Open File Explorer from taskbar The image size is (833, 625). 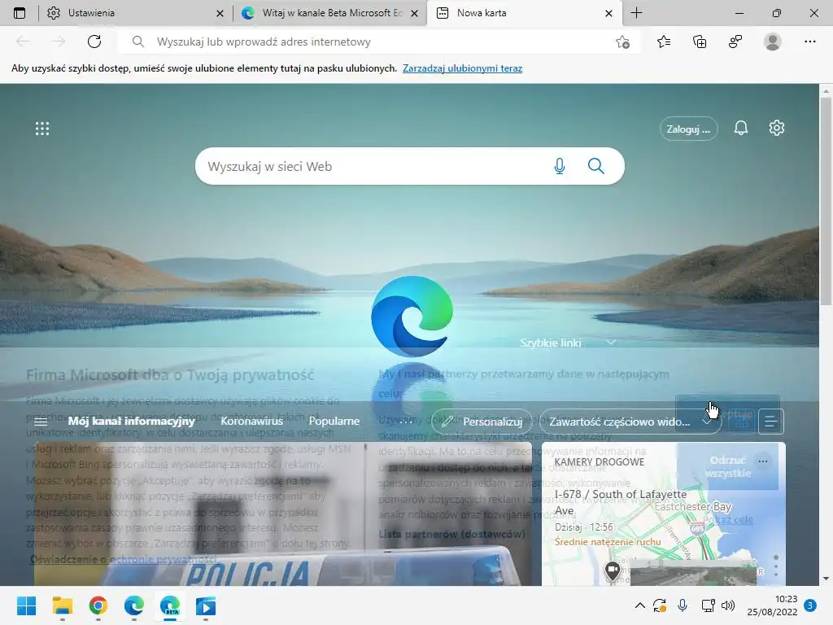pyautogui.click(x=62, y=605)
